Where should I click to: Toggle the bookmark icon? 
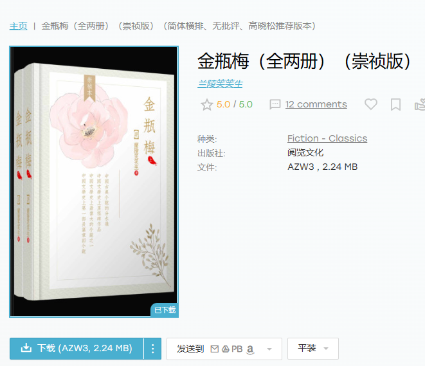[395, 104]
